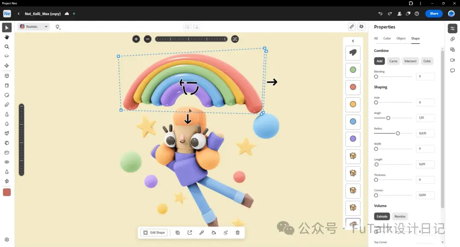460x247 pixels.
Task: Go back using the chevron beside the filename
Action: click(x=18, y=14)
